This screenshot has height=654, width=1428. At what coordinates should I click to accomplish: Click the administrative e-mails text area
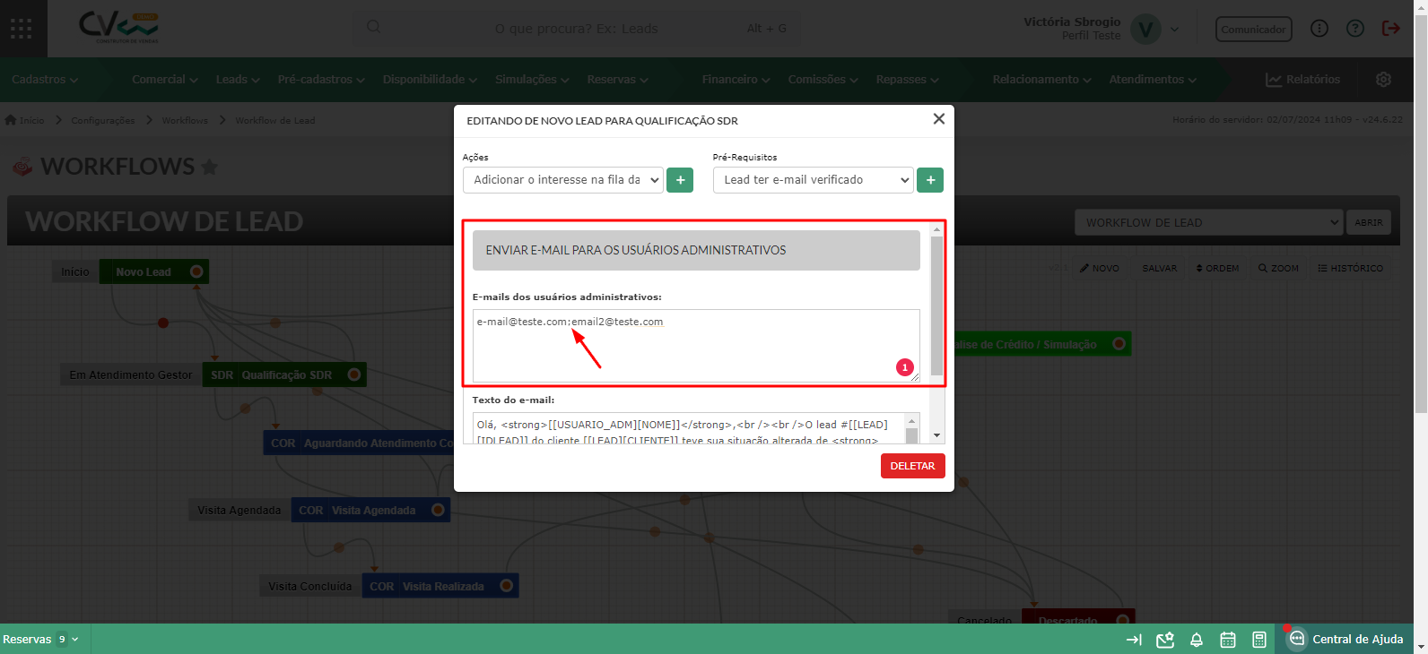[696, 345]
